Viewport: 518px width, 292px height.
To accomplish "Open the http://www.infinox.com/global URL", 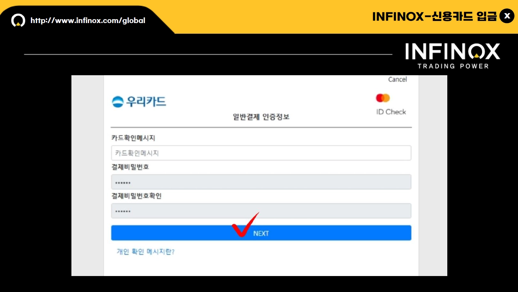I will [88, 21].
